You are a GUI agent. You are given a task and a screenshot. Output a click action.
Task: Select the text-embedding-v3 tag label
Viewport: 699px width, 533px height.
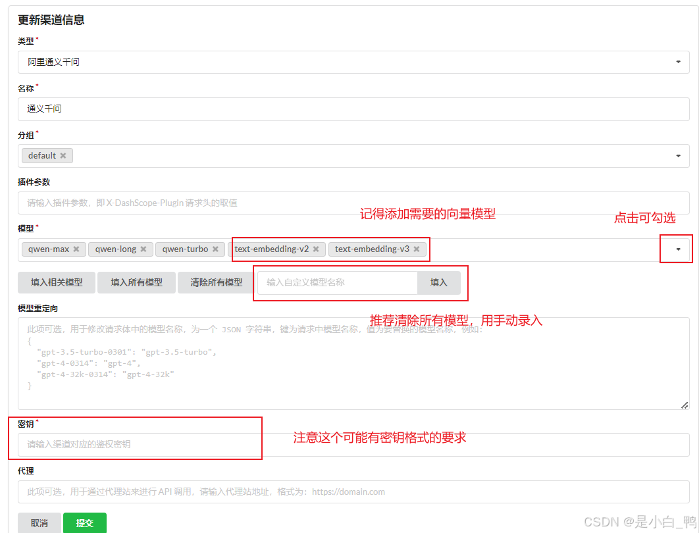pyautogui.click(x=372, y=249)
